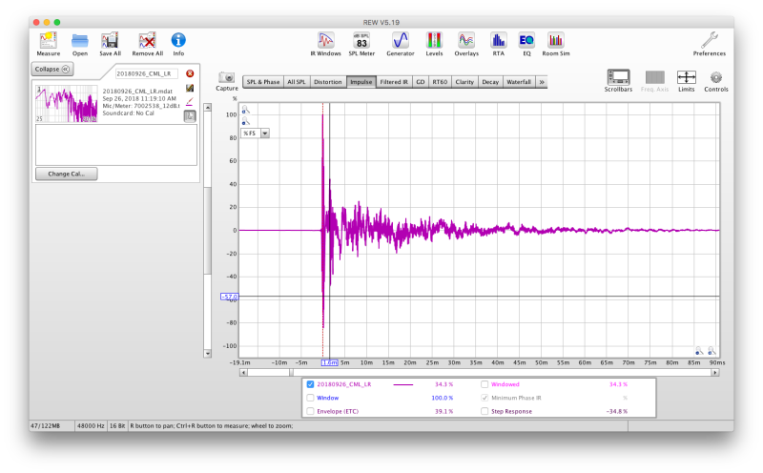Switch to SPL & Phase tab
This screenshot has width=763, height=473.
263,82
